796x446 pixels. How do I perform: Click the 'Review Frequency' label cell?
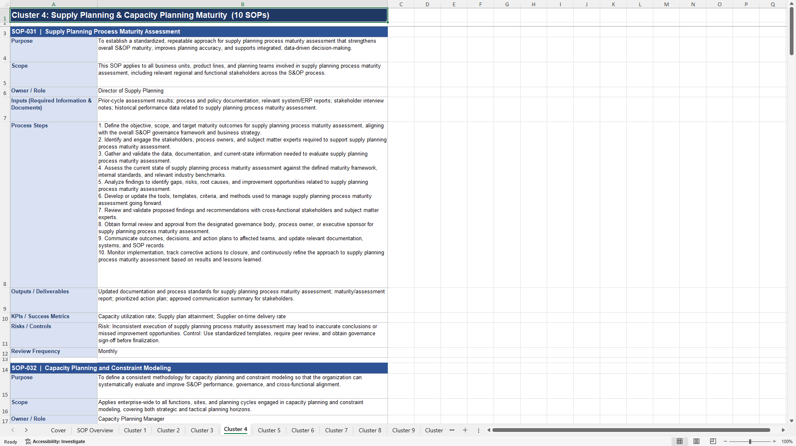pos(54,352)
